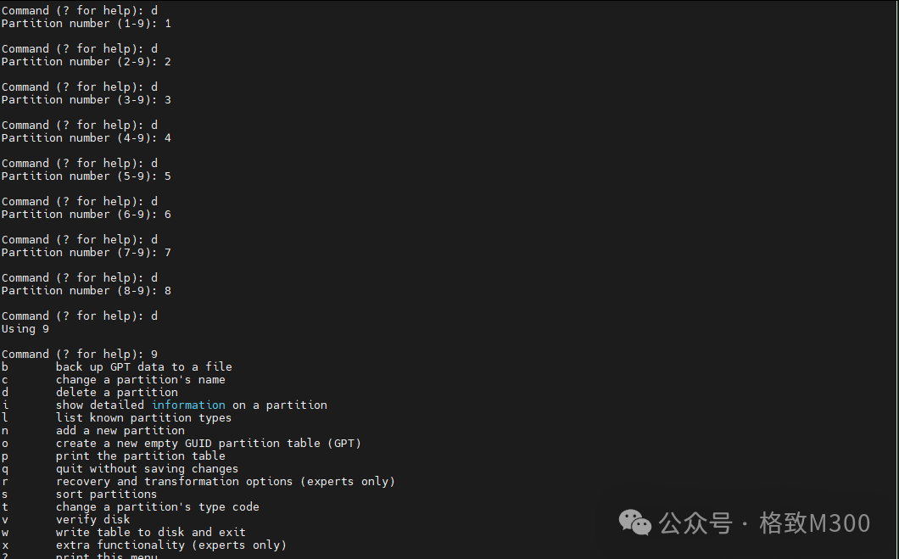The width and height of the screenshot is (899, 559).
Task: Click the "delete a partition" help entry
Action: 116,392
